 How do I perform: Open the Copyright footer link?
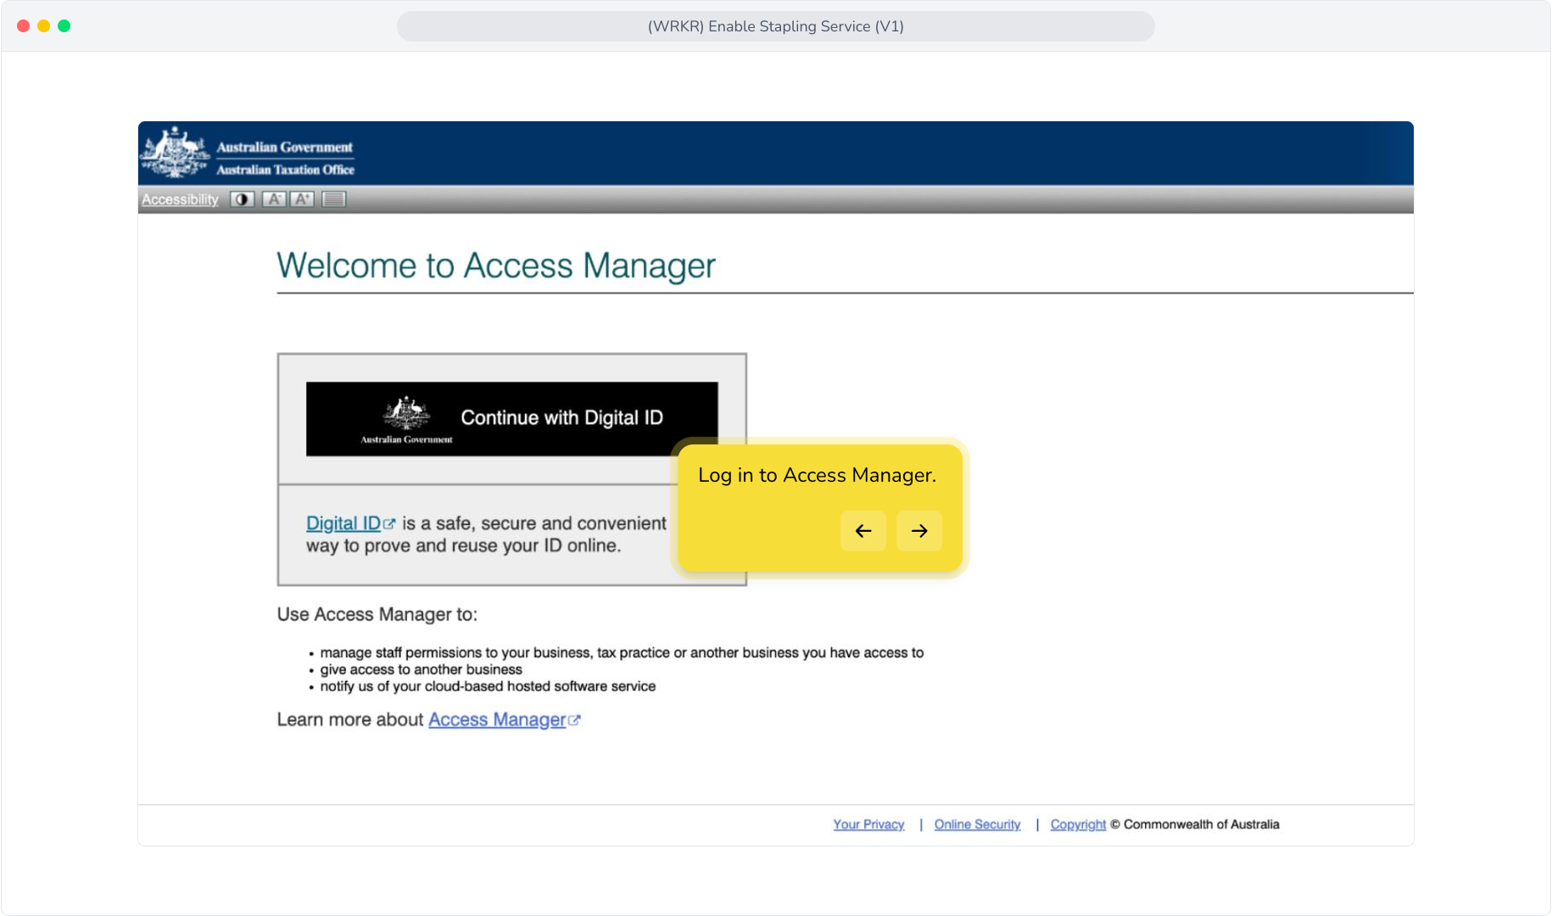coord(1078,824)
